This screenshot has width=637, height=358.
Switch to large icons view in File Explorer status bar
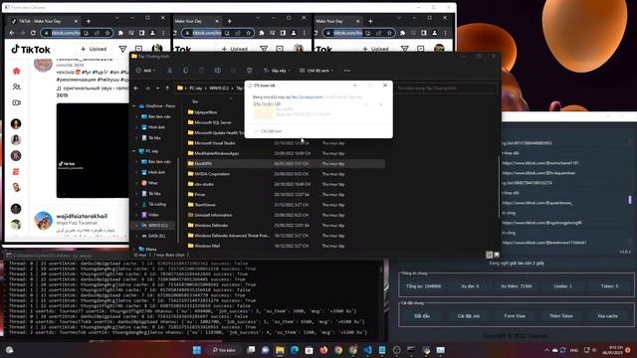point(496,255)
